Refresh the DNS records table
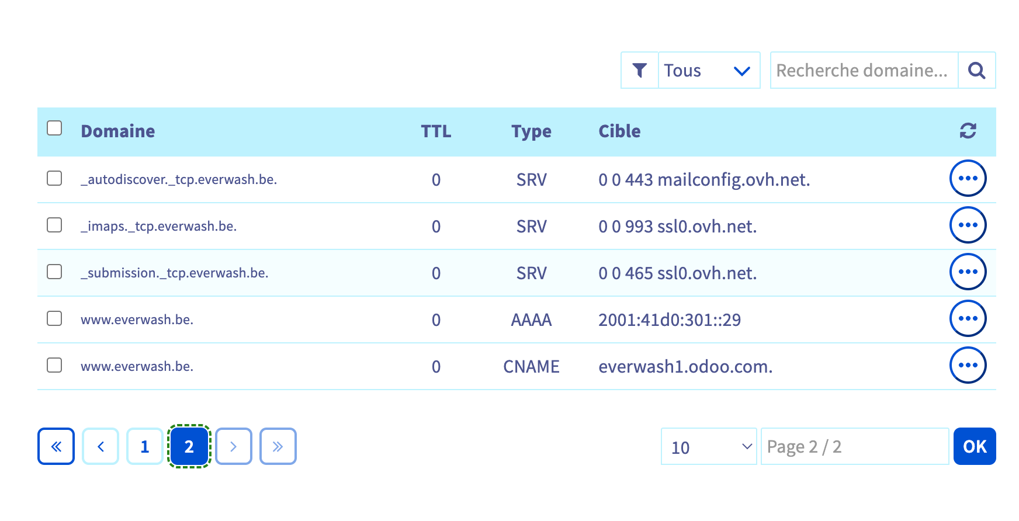The width and height of the screenshot is (1019, 521). (968, 131)
